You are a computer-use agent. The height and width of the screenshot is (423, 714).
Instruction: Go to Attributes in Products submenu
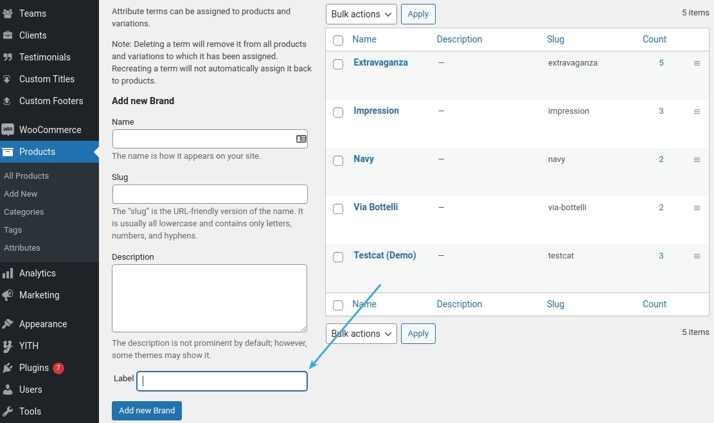point(22,248)
